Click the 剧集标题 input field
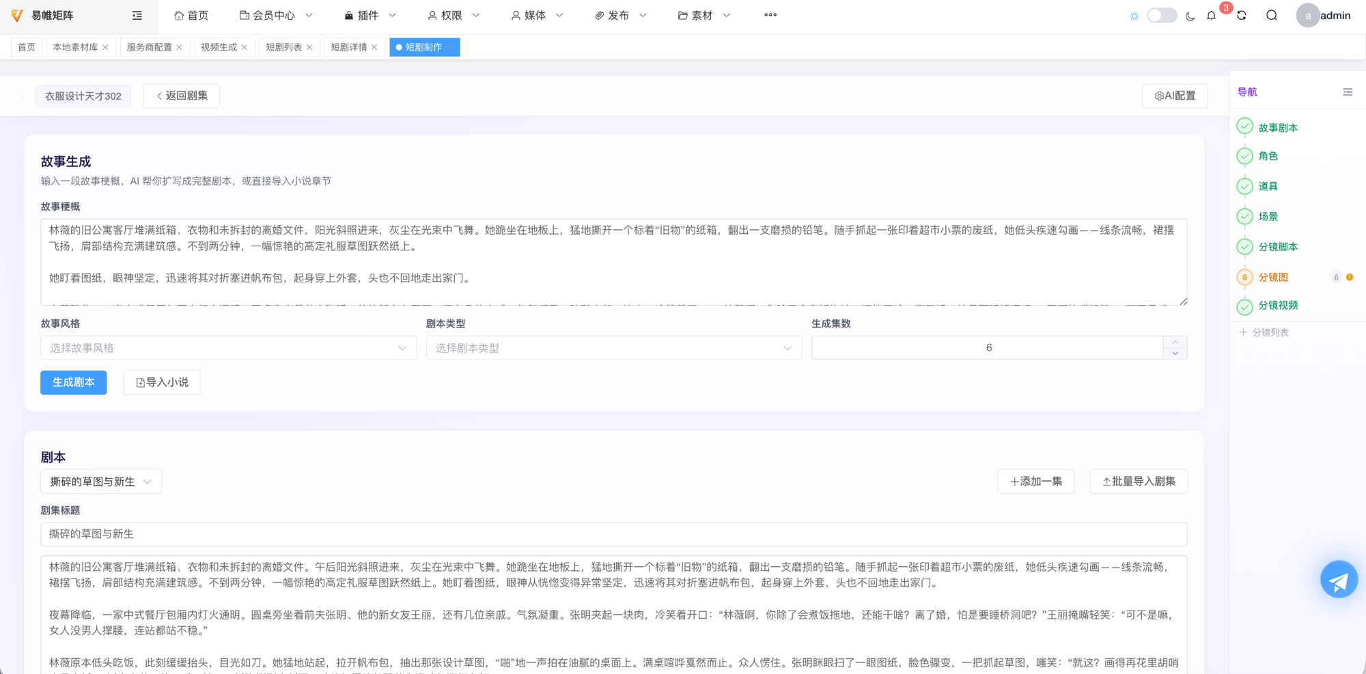The height and width of the screenshot is (674, 1366). 614,534
